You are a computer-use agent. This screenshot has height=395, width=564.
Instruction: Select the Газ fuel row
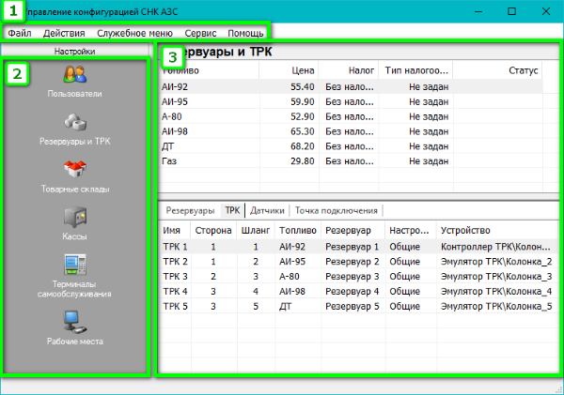tap(169, 160)
